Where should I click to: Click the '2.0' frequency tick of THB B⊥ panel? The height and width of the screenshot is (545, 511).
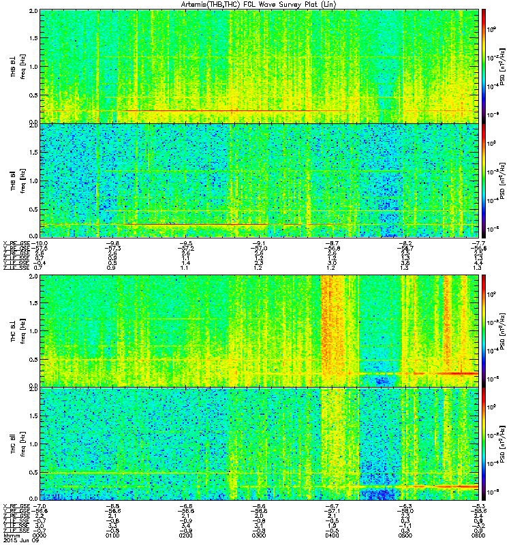[33, 11]
